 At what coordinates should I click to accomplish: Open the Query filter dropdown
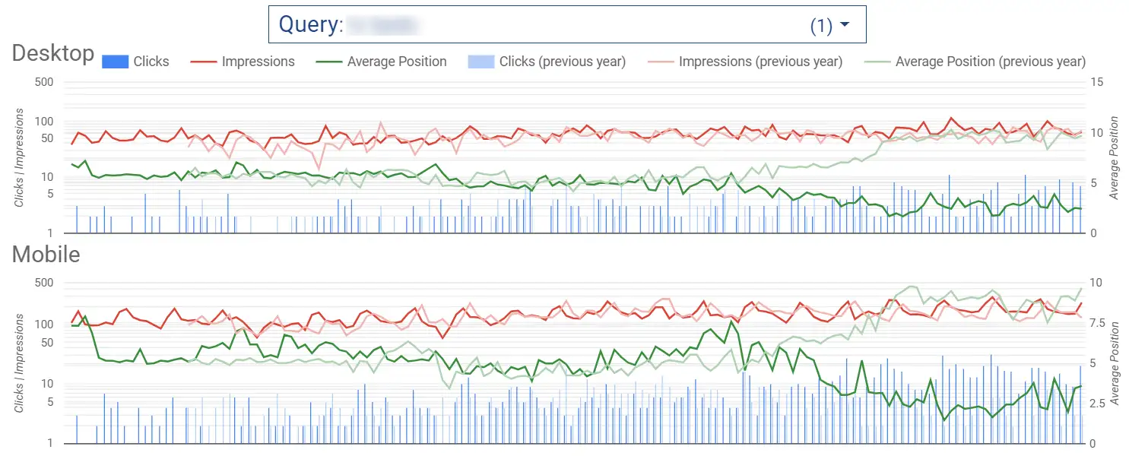pos(566,25)
